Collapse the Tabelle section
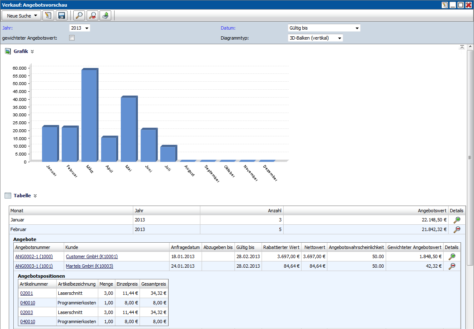The image size is (474, 329). [x=35, y=196]
